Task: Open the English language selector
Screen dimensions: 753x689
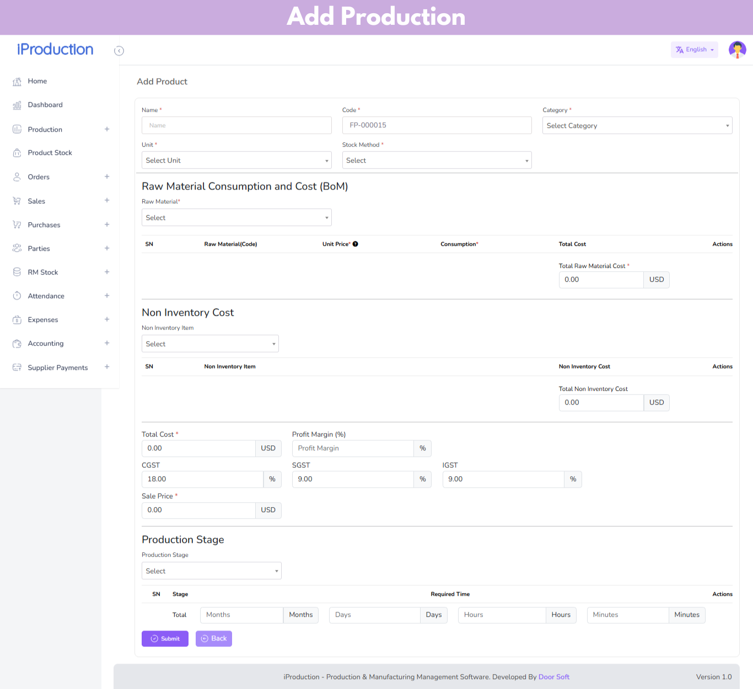Action: point(695,50)
